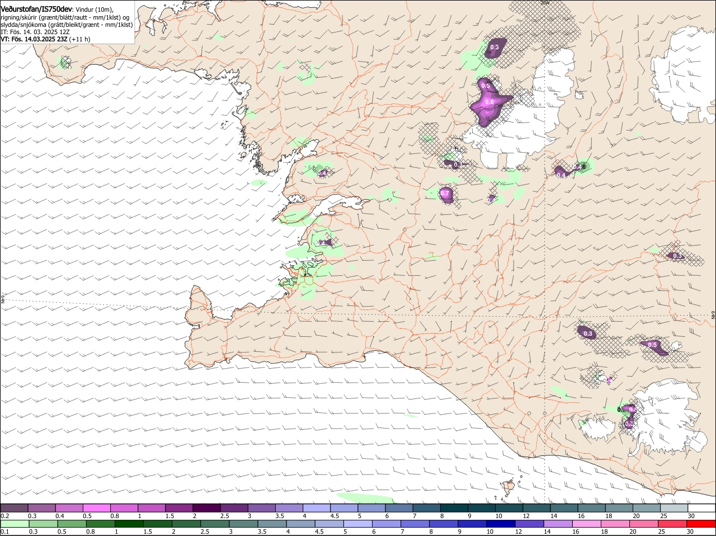Select upper legend swatch between 1 and 1.5

tap(152, 508)
